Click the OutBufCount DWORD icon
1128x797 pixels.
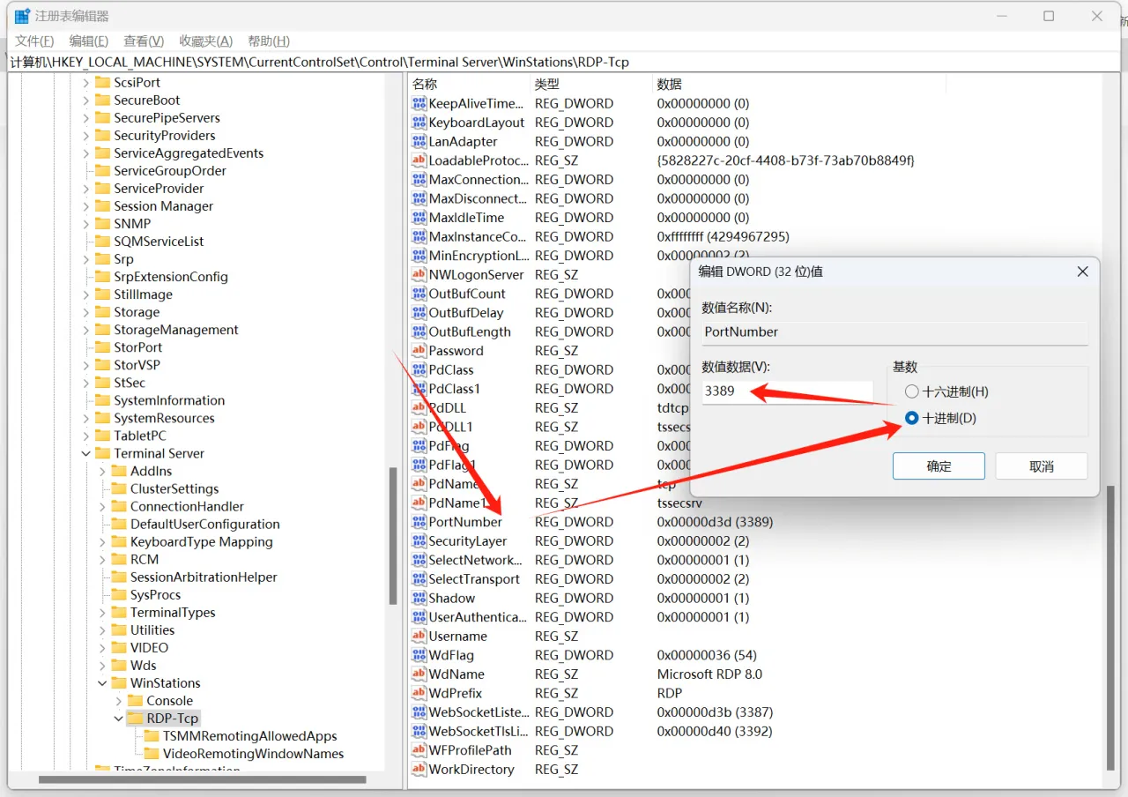[419, 294]
